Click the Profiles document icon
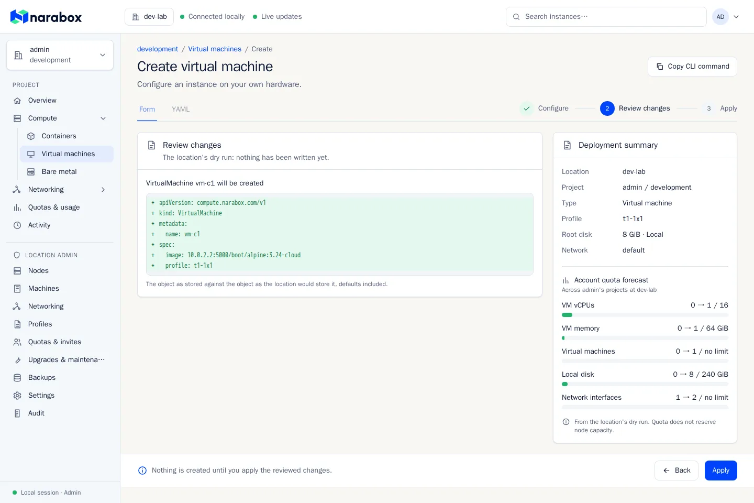Image resolution: width=754 pixels, height=503 pixels. [x=17, y=324]
